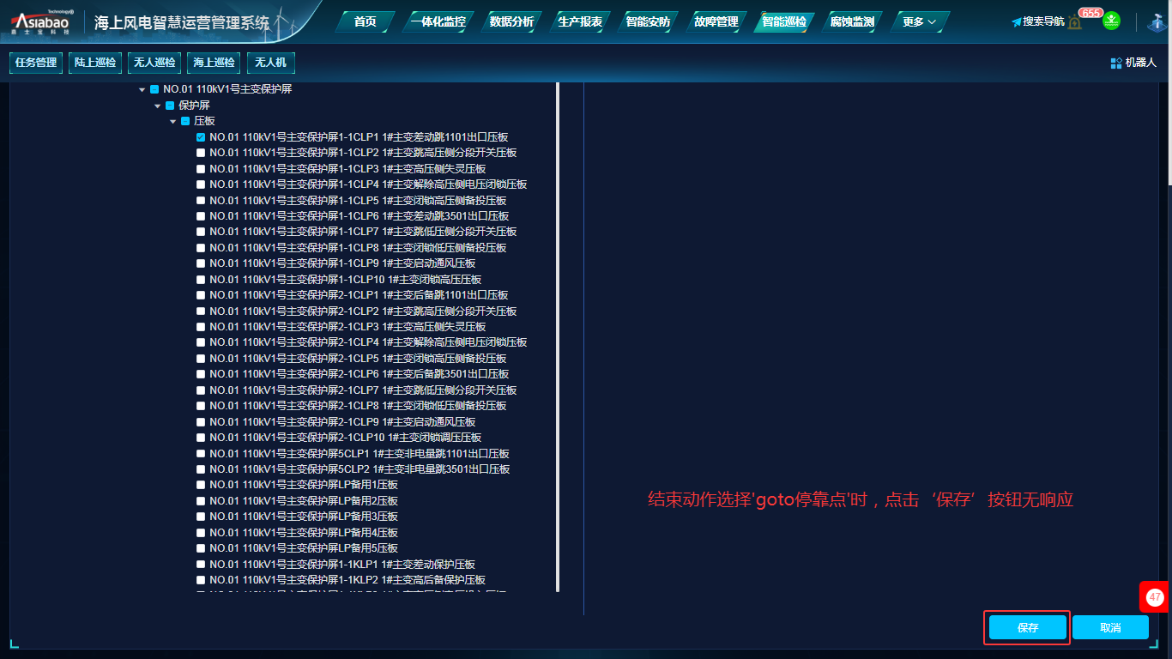
Task: Click the 取消 button
Action: click(1109, 628)
